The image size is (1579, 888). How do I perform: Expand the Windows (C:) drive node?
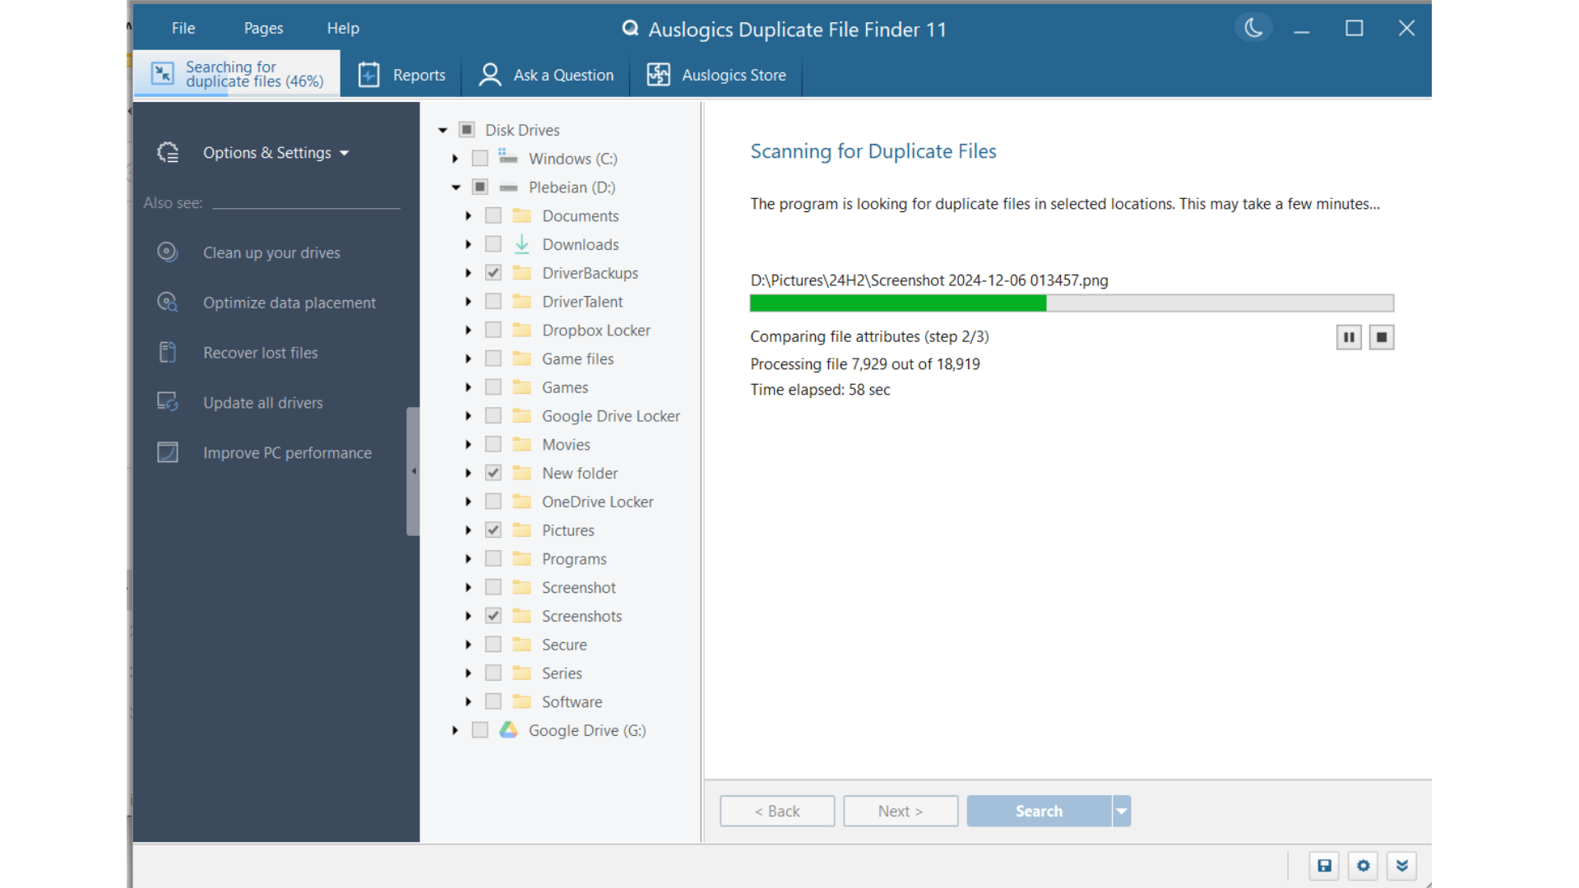(x=455, y=159)
